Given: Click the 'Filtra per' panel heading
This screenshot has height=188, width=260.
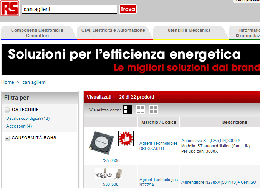Looking at the screenshot, I should coord(17,98).
